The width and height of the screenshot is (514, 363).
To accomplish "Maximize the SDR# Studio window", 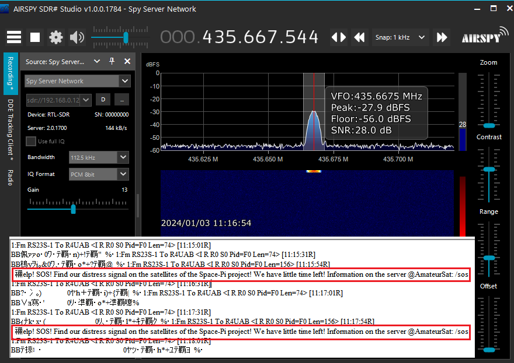I will 494,9.
